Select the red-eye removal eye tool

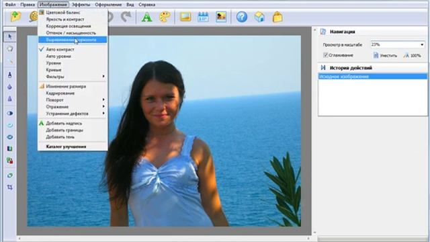coord(10,137)
